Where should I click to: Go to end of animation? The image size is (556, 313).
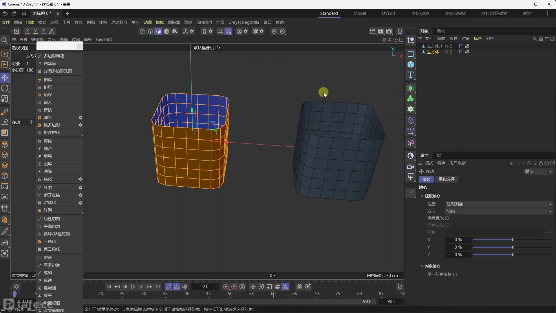click(158, 287)
